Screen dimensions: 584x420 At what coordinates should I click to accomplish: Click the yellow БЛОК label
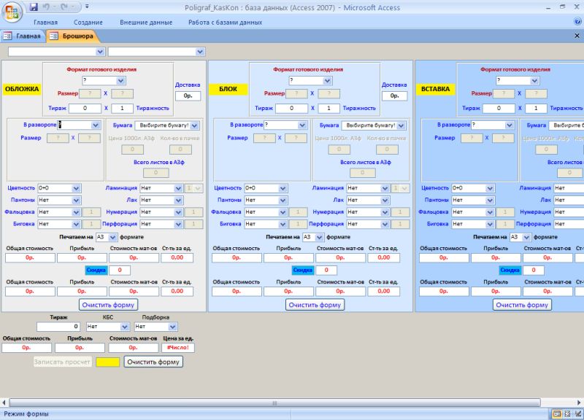(x=228, y=89)
